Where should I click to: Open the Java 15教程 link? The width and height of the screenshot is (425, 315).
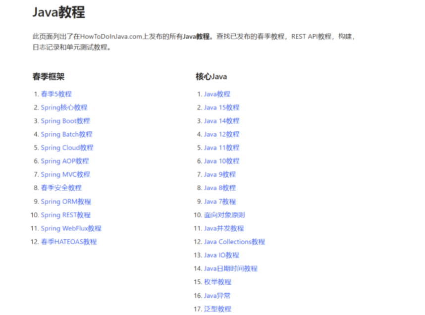coord(222,107)
